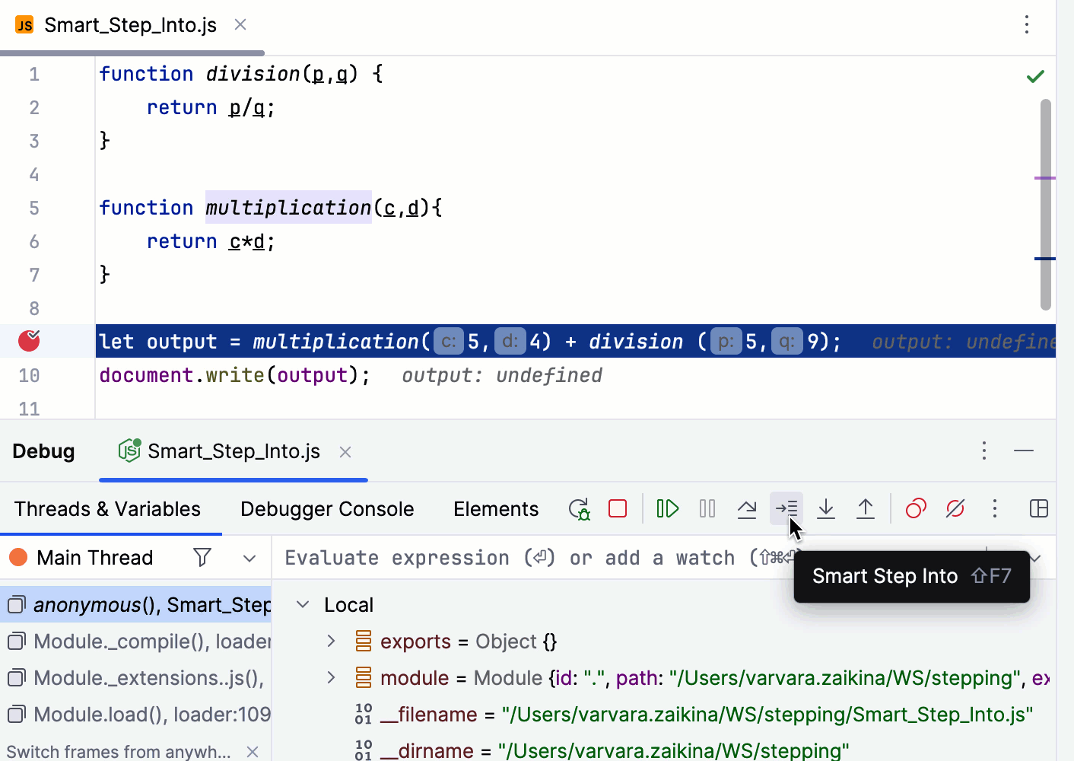Toggle Mute Breakpoints
This screenshot has height=761, width=1074.
pyautogui.click(x=955, y=508)
